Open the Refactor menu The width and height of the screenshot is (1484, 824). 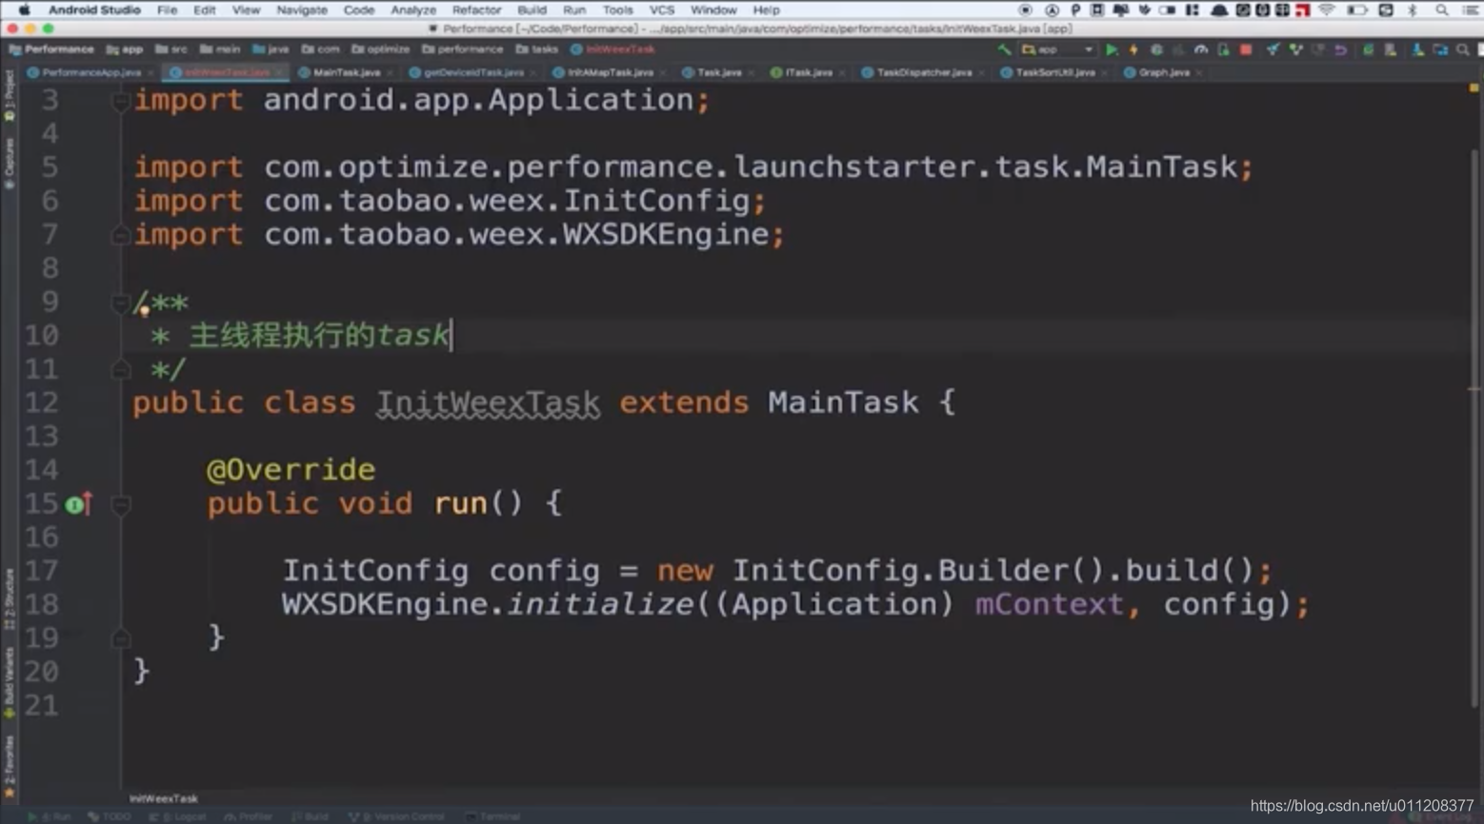[x=476, y=10]
